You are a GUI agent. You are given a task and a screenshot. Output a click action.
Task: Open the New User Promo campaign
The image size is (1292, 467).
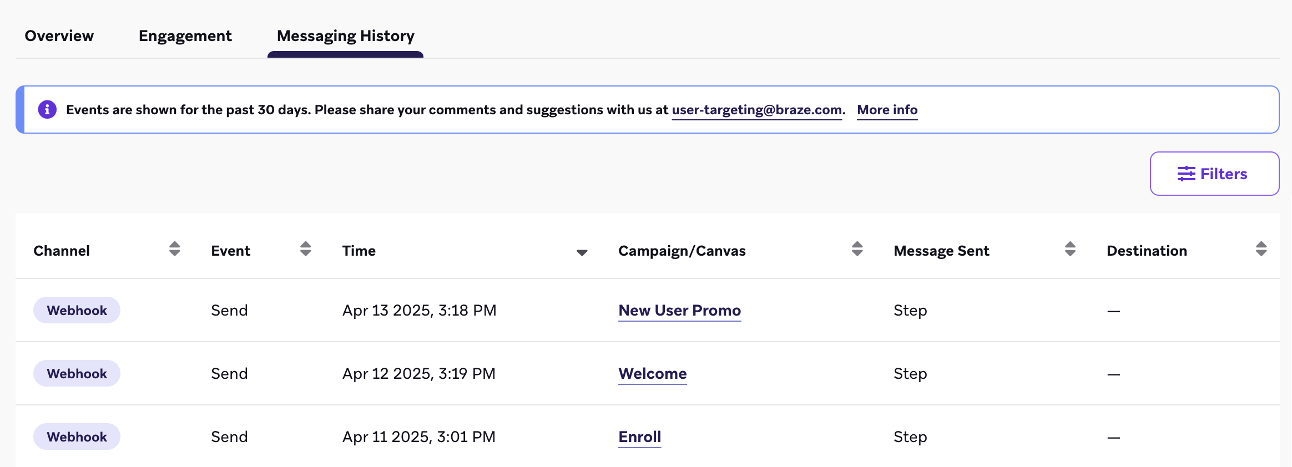click(x=680, y=311)
